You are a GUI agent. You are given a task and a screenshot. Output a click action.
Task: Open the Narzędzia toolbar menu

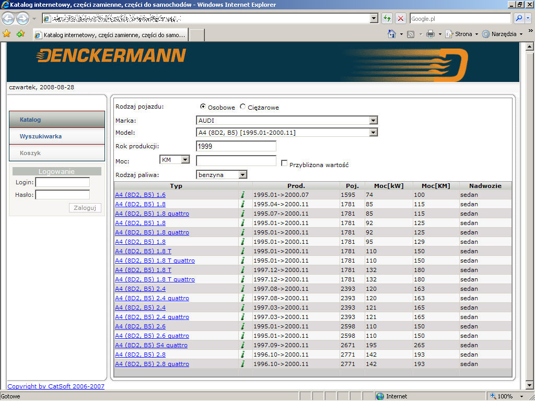click(502, 34)
